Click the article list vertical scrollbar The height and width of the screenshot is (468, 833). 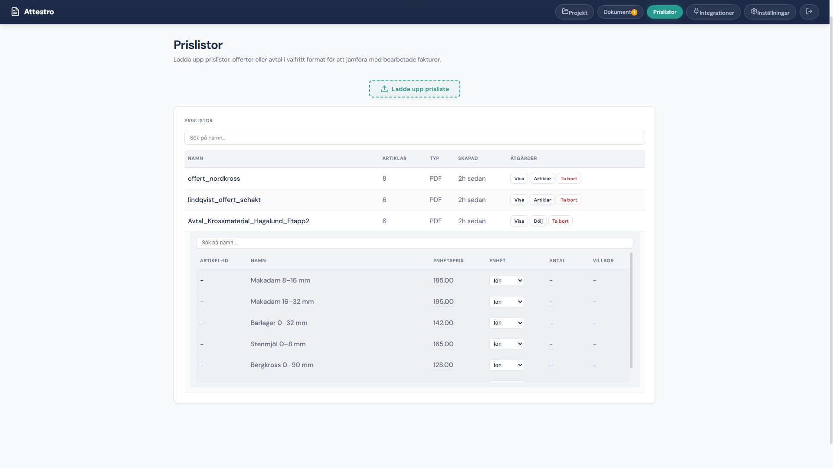[x=631, y=310]
